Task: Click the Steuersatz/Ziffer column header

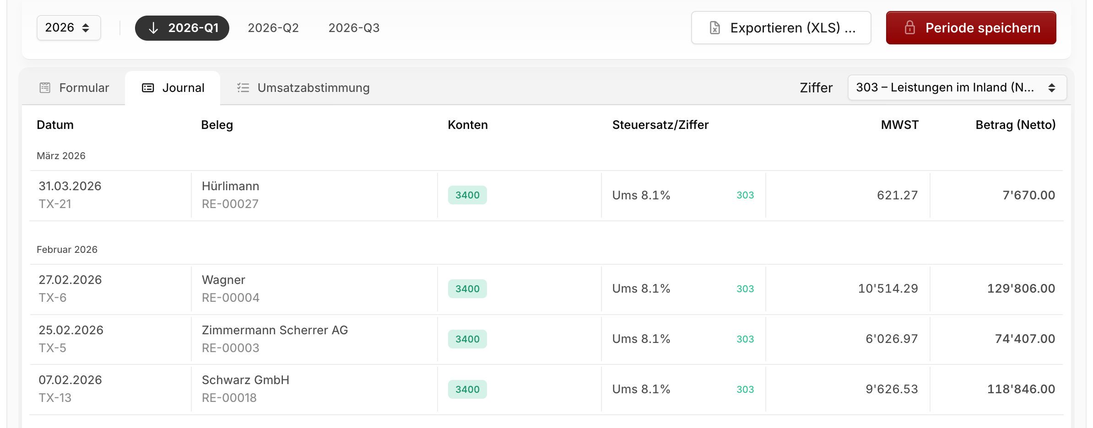Action: 660,125
